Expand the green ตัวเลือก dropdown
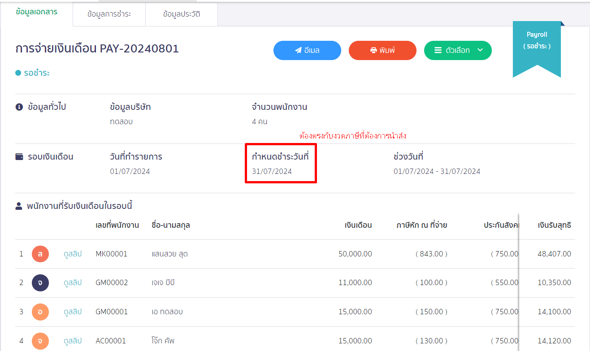 458,50
